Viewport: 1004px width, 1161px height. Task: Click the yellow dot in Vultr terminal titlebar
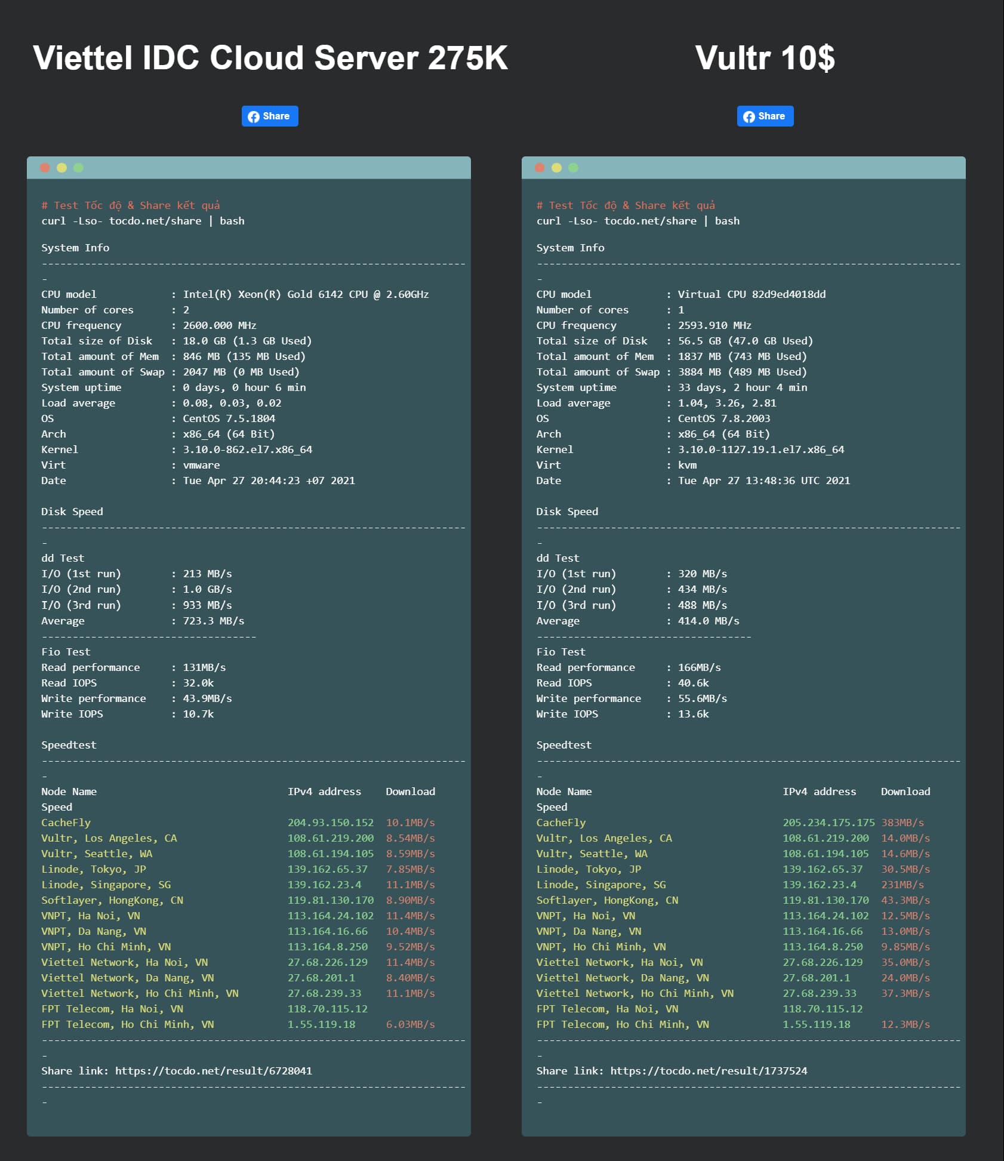click(x=556, y=168)
